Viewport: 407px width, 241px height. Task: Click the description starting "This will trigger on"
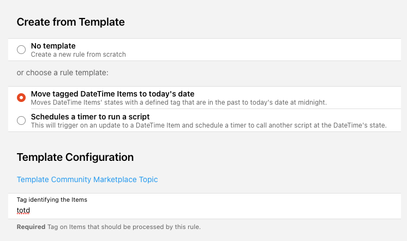coord(208,125)
